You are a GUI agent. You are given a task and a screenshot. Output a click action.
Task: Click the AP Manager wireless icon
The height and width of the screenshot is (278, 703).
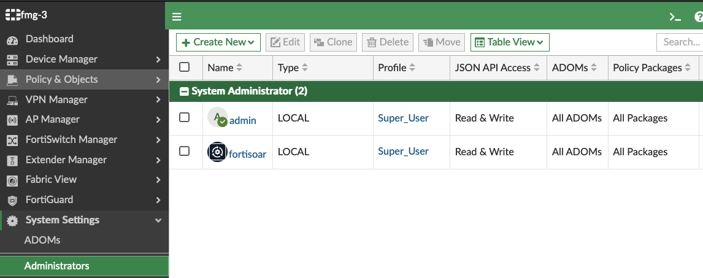point(12,120)
